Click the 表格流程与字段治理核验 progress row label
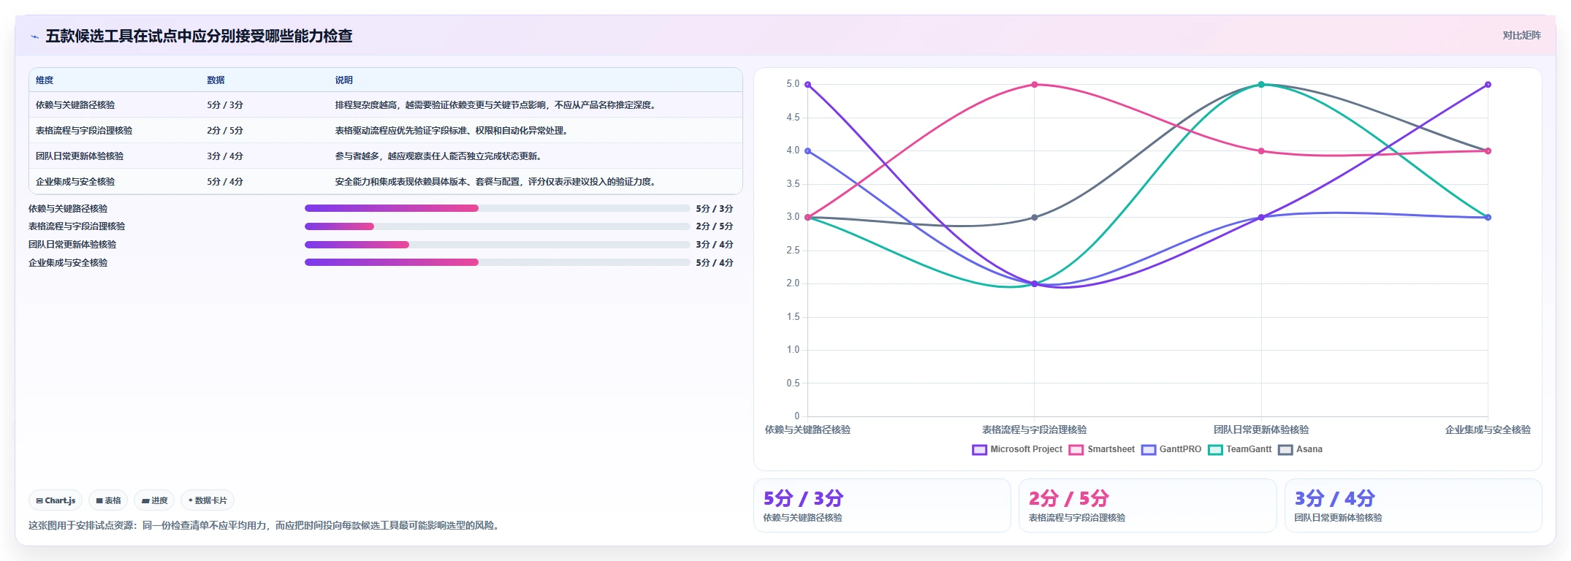Viewport: 1571px width, 561px height. point(77,226)
